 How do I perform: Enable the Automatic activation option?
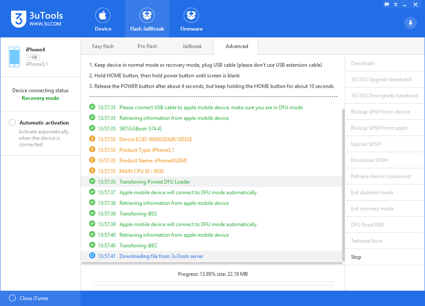click(x=12, y=123)
